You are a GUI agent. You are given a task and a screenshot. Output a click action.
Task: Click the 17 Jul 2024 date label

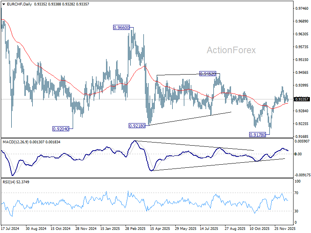[10, 229]
